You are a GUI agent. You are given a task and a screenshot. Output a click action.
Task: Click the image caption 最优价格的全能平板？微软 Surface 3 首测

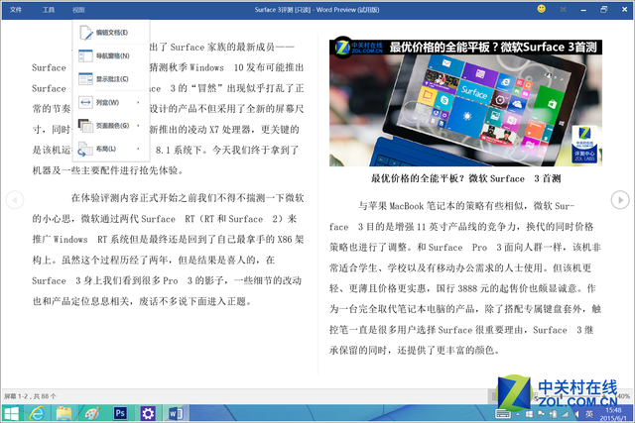[x=465, y=178]
